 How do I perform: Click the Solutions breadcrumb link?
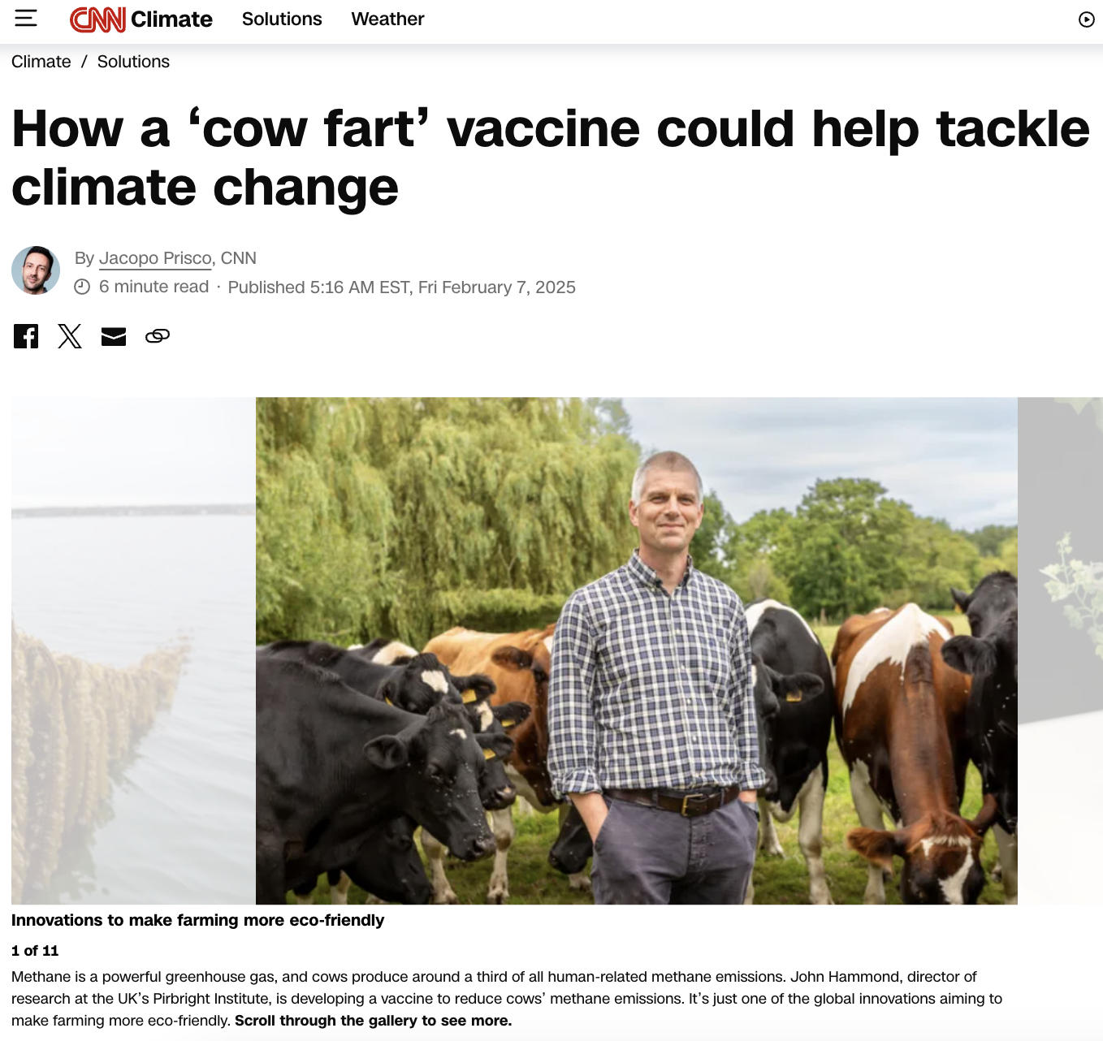point(133,62)
